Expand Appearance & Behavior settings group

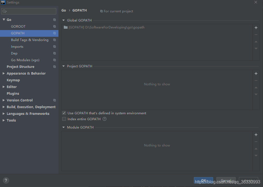4,74
